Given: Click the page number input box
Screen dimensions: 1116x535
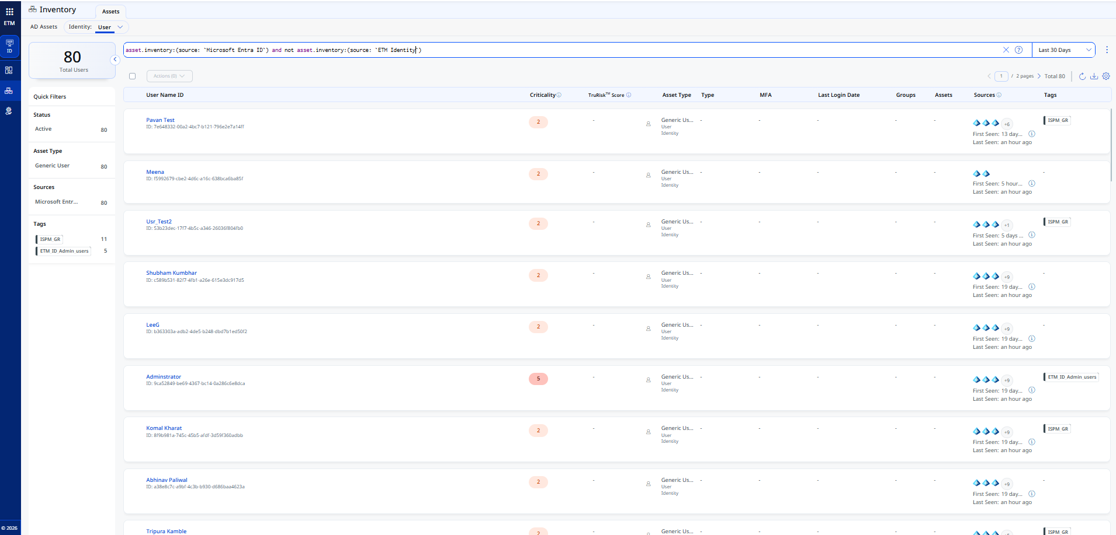Looking at the screenshot, I should click(x=1001, y=76).
